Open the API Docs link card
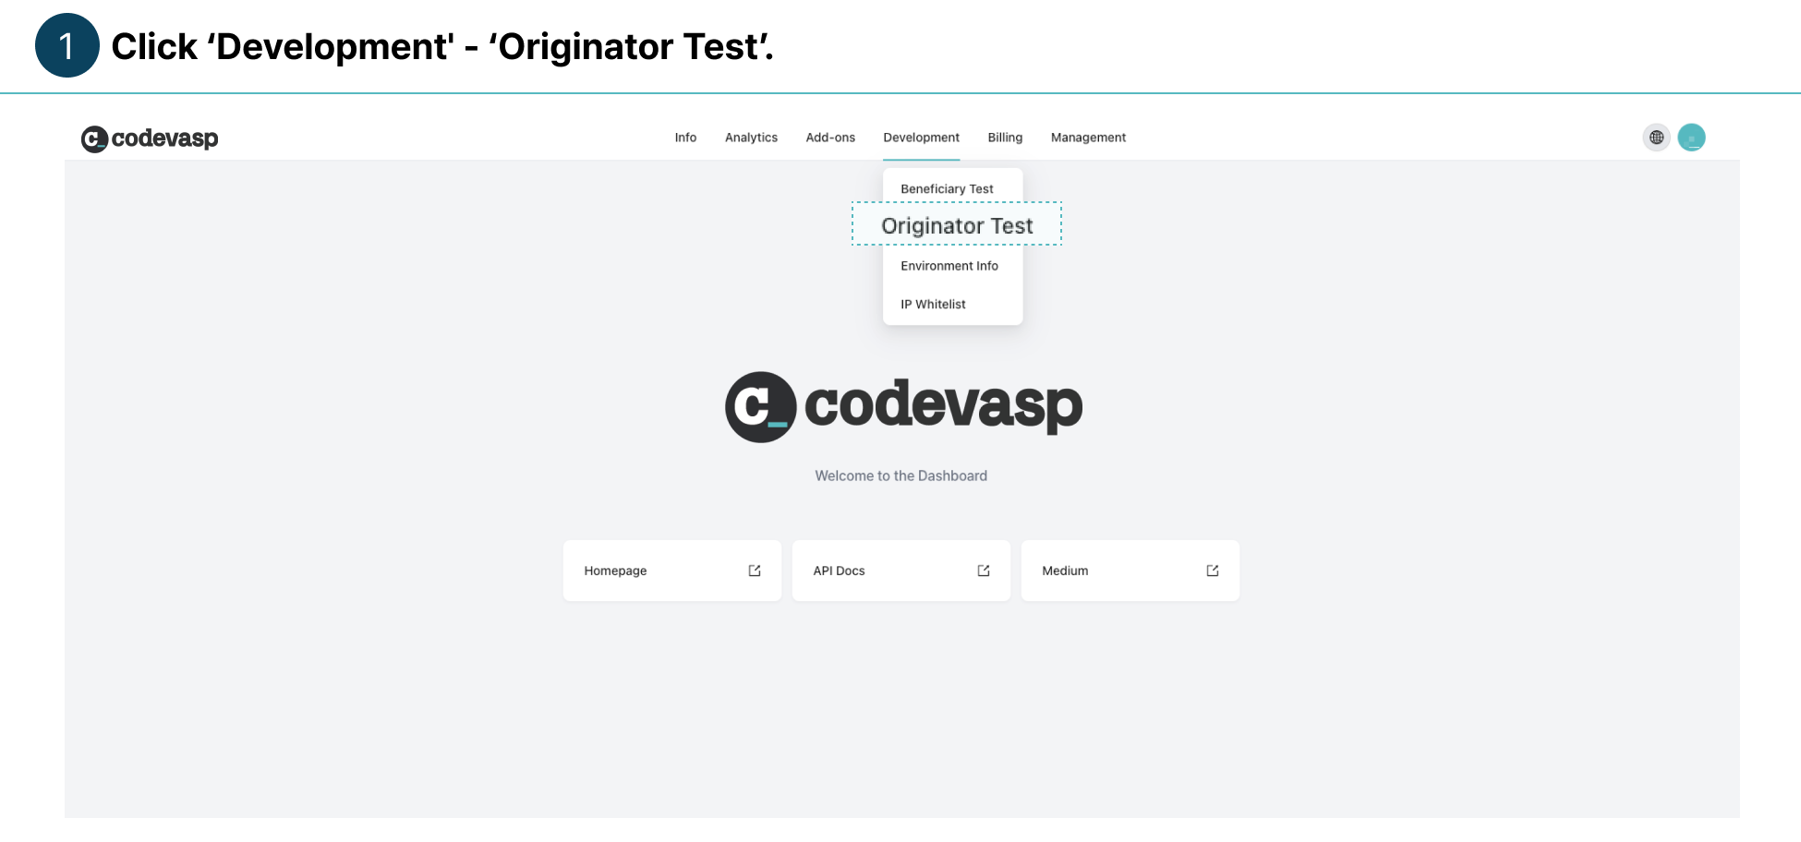The height and width of the screenshot is (842, 1801). (x=901, y=571)
